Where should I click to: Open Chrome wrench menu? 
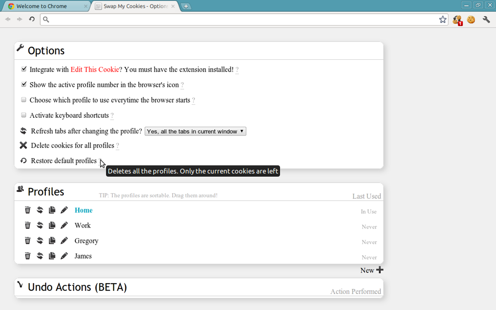point(486,19)
